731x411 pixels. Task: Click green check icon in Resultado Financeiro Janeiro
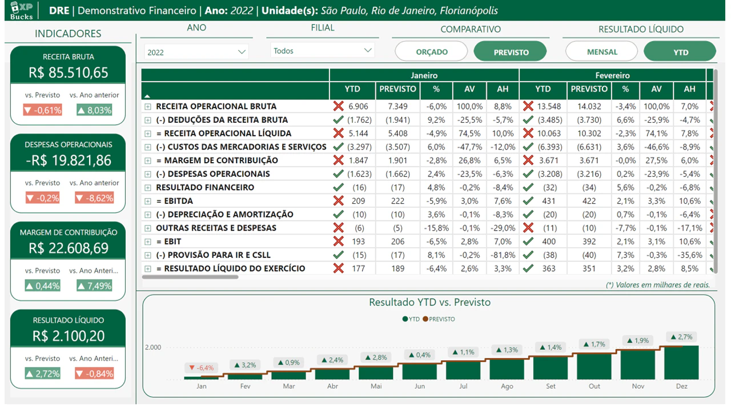point(339,187)
